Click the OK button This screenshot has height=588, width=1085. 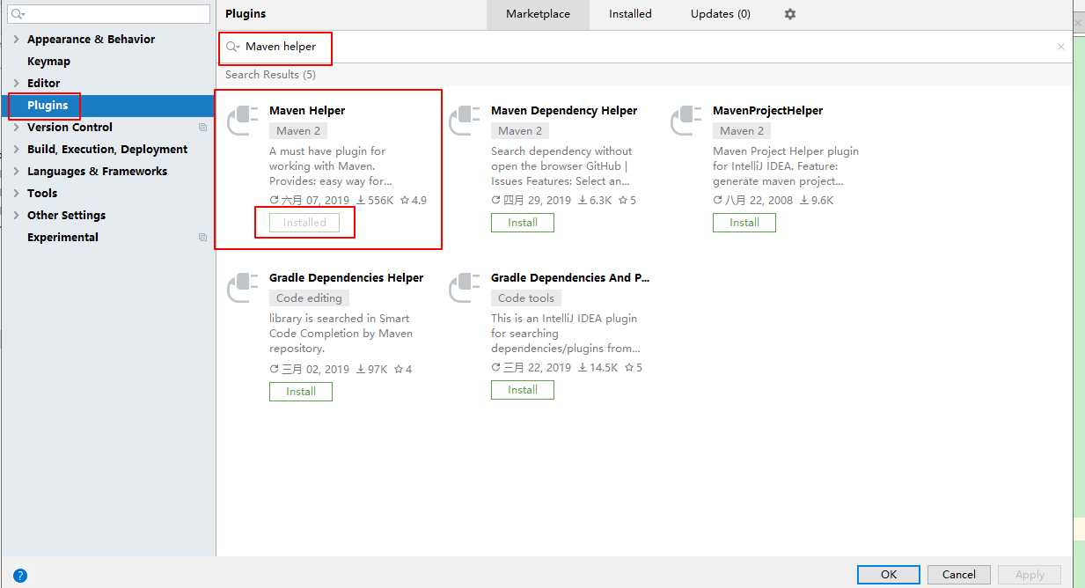(889, 575)
